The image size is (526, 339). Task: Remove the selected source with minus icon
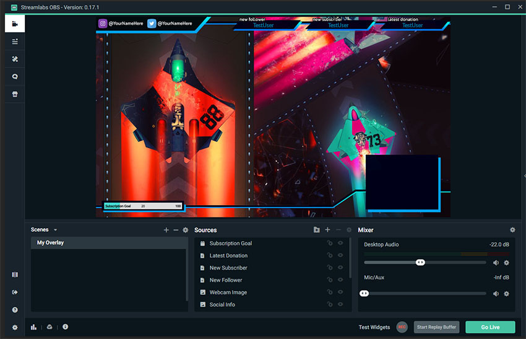[338, 230]
